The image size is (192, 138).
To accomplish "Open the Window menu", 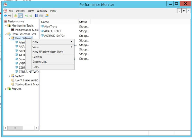I will point(42,11).
